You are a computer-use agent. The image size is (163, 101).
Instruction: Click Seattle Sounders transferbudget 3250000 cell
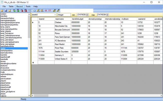[x=79, y=52]
